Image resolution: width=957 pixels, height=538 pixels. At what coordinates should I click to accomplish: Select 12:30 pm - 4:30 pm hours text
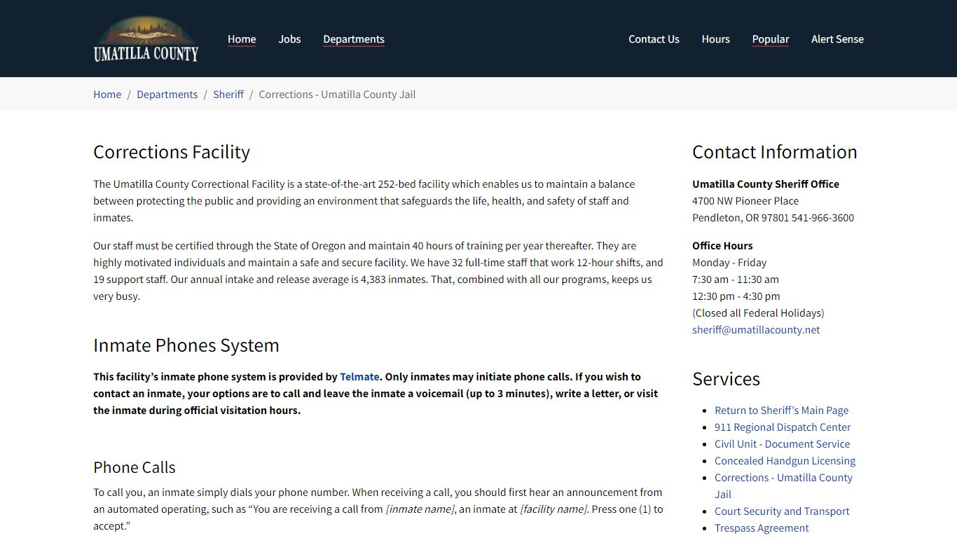tap(736, 296)
